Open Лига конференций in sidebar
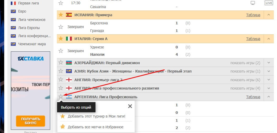277x133 pixels. [34, 36]
